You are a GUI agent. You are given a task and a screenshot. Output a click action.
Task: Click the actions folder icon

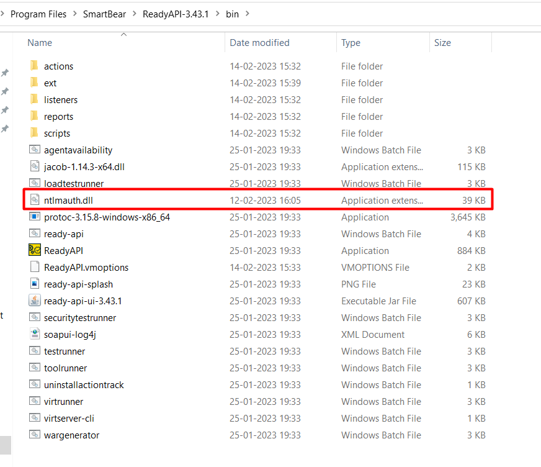coord(35,66)
